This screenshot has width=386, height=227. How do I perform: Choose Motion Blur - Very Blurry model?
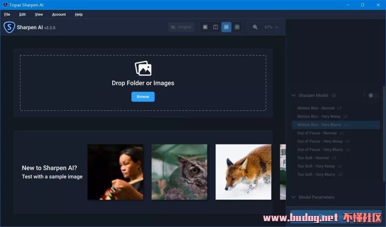(x=336, y=125)
